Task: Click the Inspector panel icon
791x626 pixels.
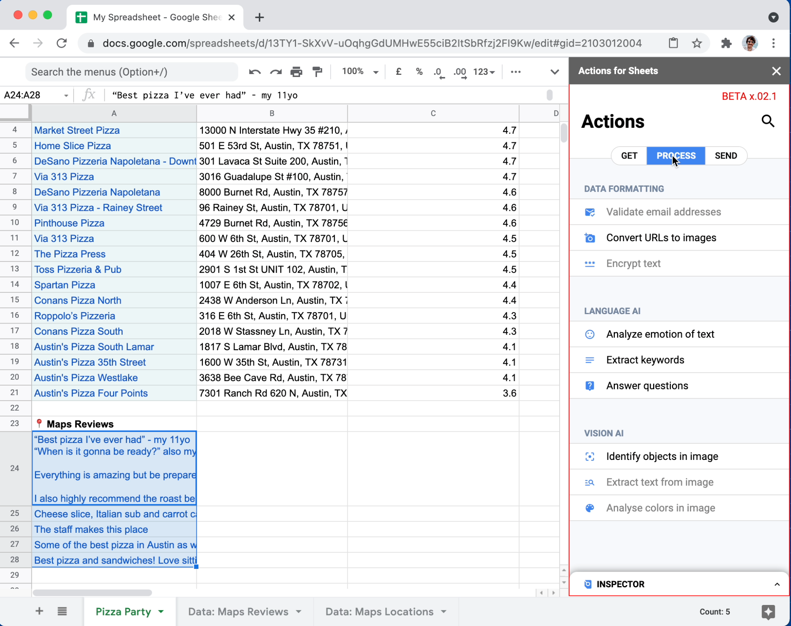Action: pyautogui.click(x=588, y=584)
